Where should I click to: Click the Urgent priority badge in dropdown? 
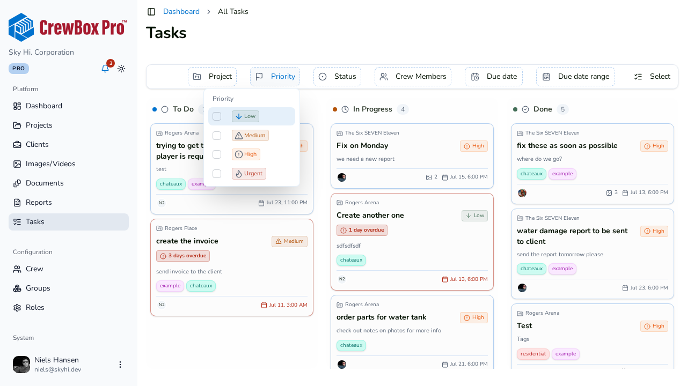[x=249, y=174]
